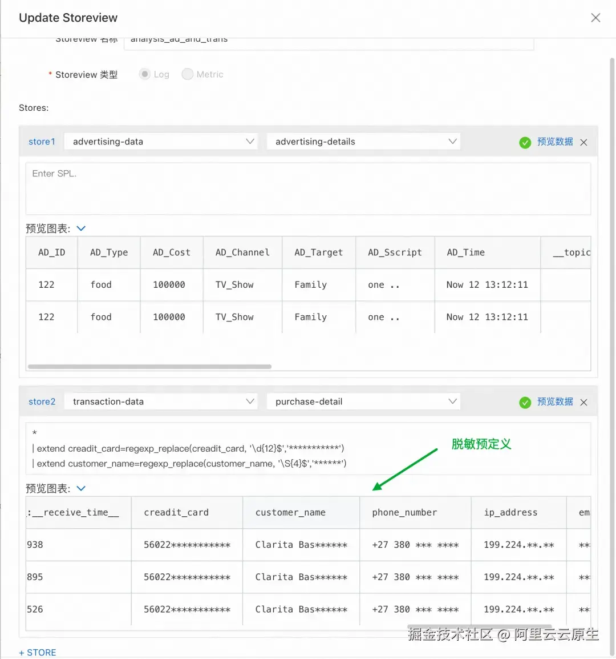Click phone number in the 526 row
616x659 pixels.
pyautogui.click(x=415, y=609)
